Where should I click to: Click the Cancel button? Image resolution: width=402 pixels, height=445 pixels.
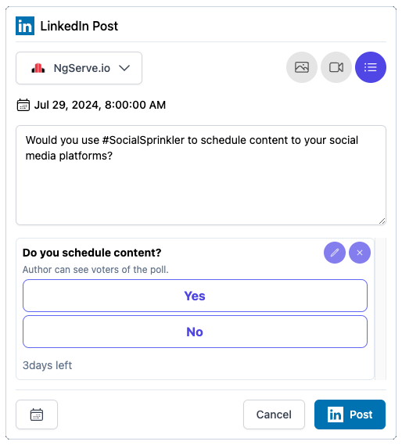point(274,414)
